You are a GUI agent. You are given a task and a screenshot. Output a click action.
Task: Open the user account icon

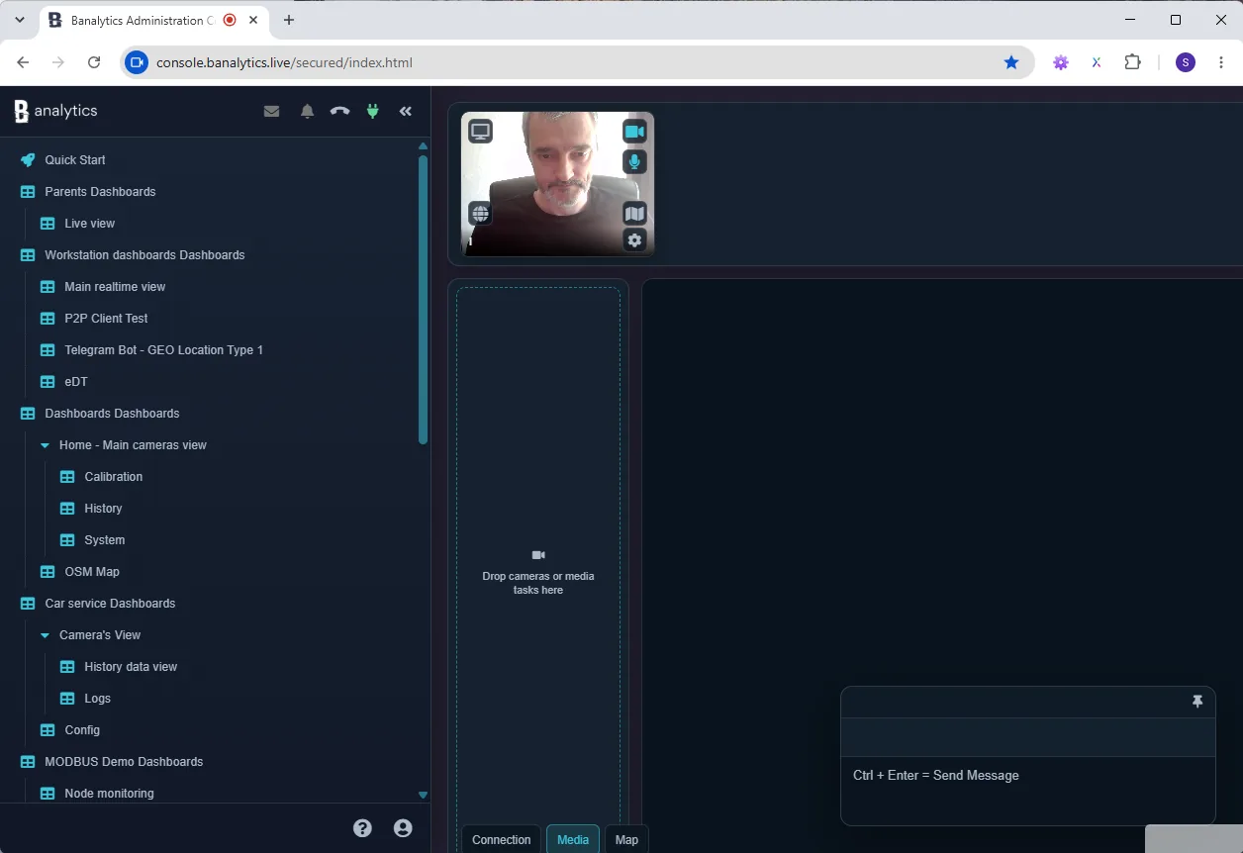pyautogui.click(x=403, y=828)
